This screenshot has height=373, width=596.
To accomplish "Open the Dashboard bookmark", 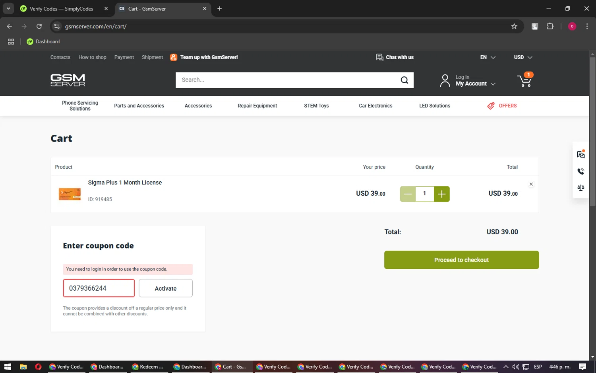I will 43,41.
